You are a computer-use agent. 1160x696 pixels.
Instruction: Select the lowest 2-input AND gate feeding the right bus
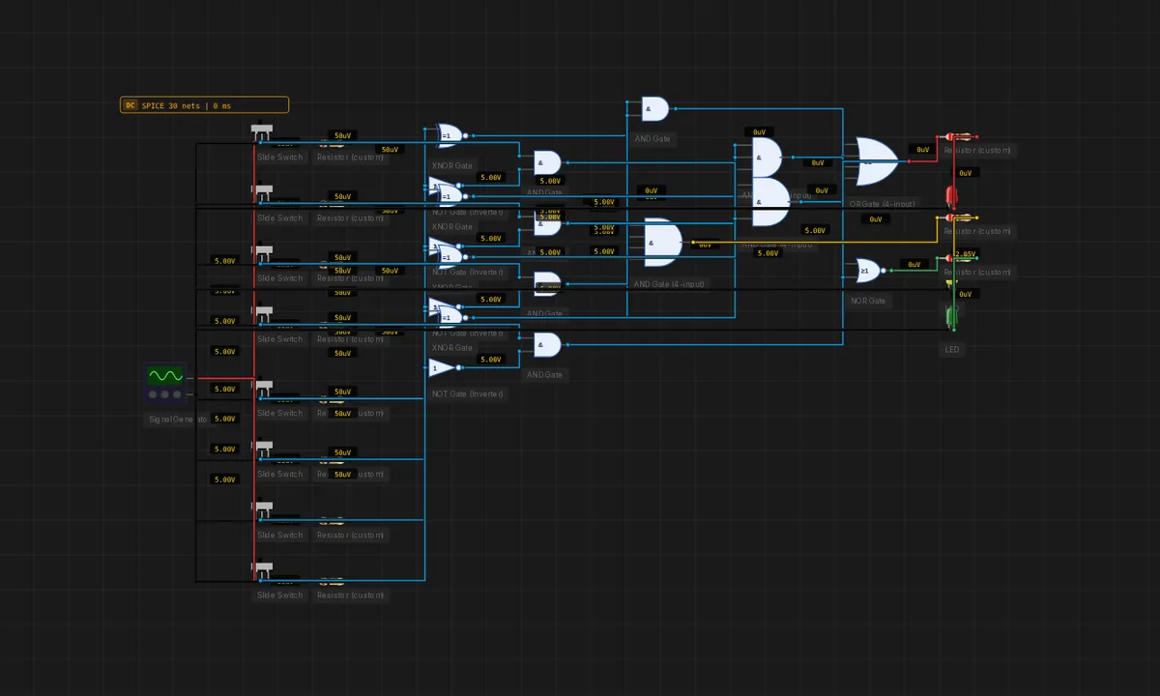(x=547, y=344)
